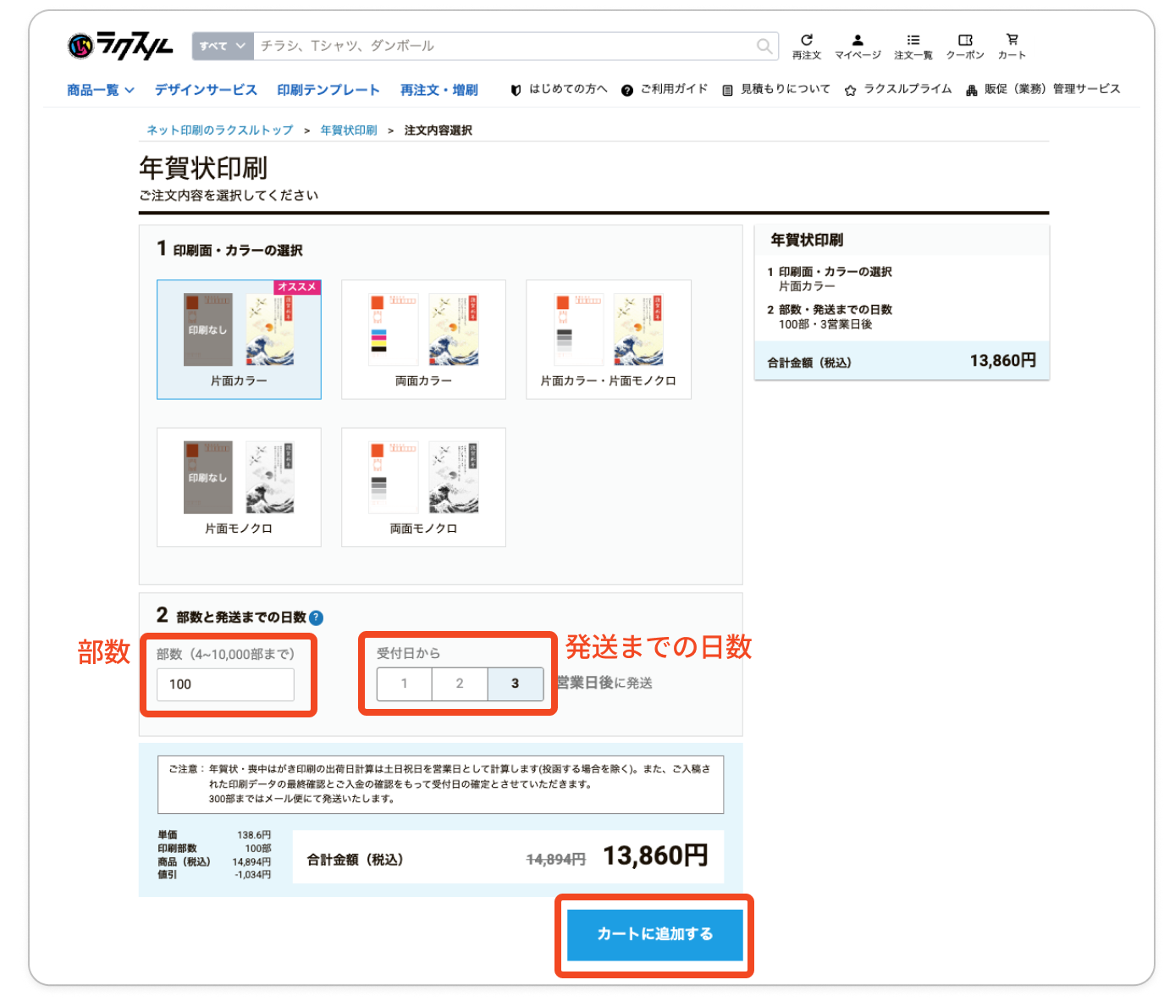Click the Raksul logo
1175x1002 pixels.
click(x=120, y=46)
